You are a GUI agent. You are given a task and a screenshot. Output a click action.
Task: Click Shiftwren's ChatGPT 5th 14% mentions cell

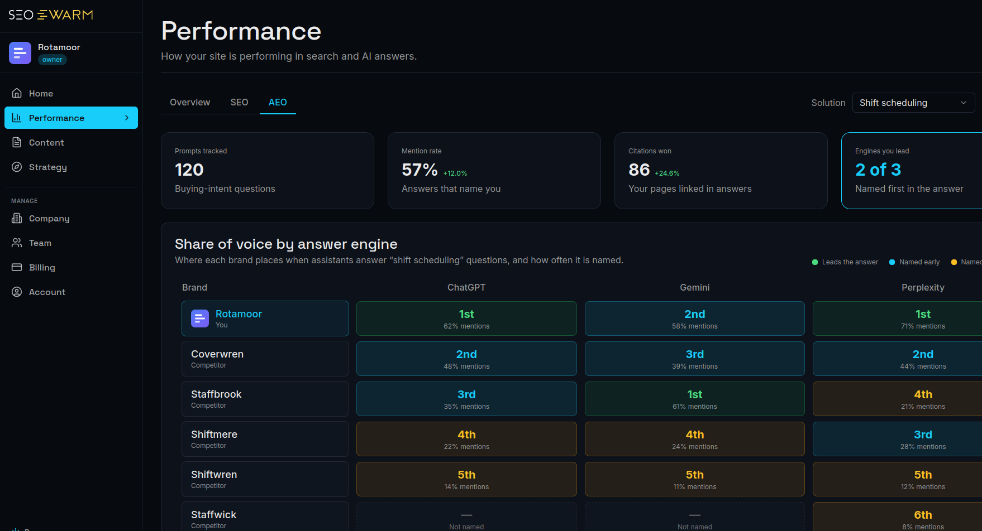click(466, 479)
